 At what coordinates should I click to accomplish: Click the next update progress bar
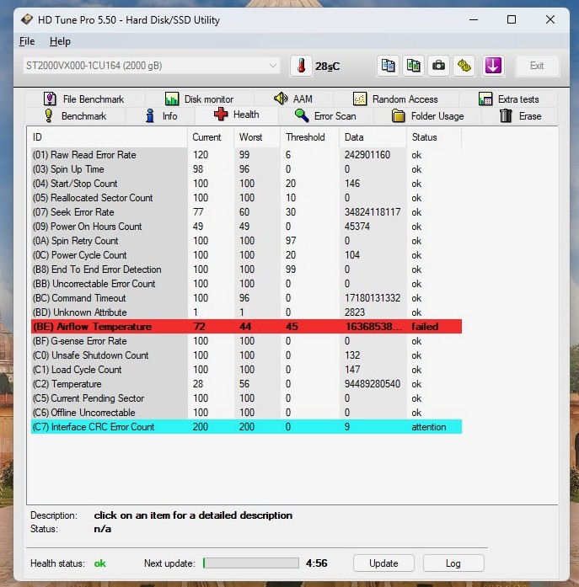(249, 563)
